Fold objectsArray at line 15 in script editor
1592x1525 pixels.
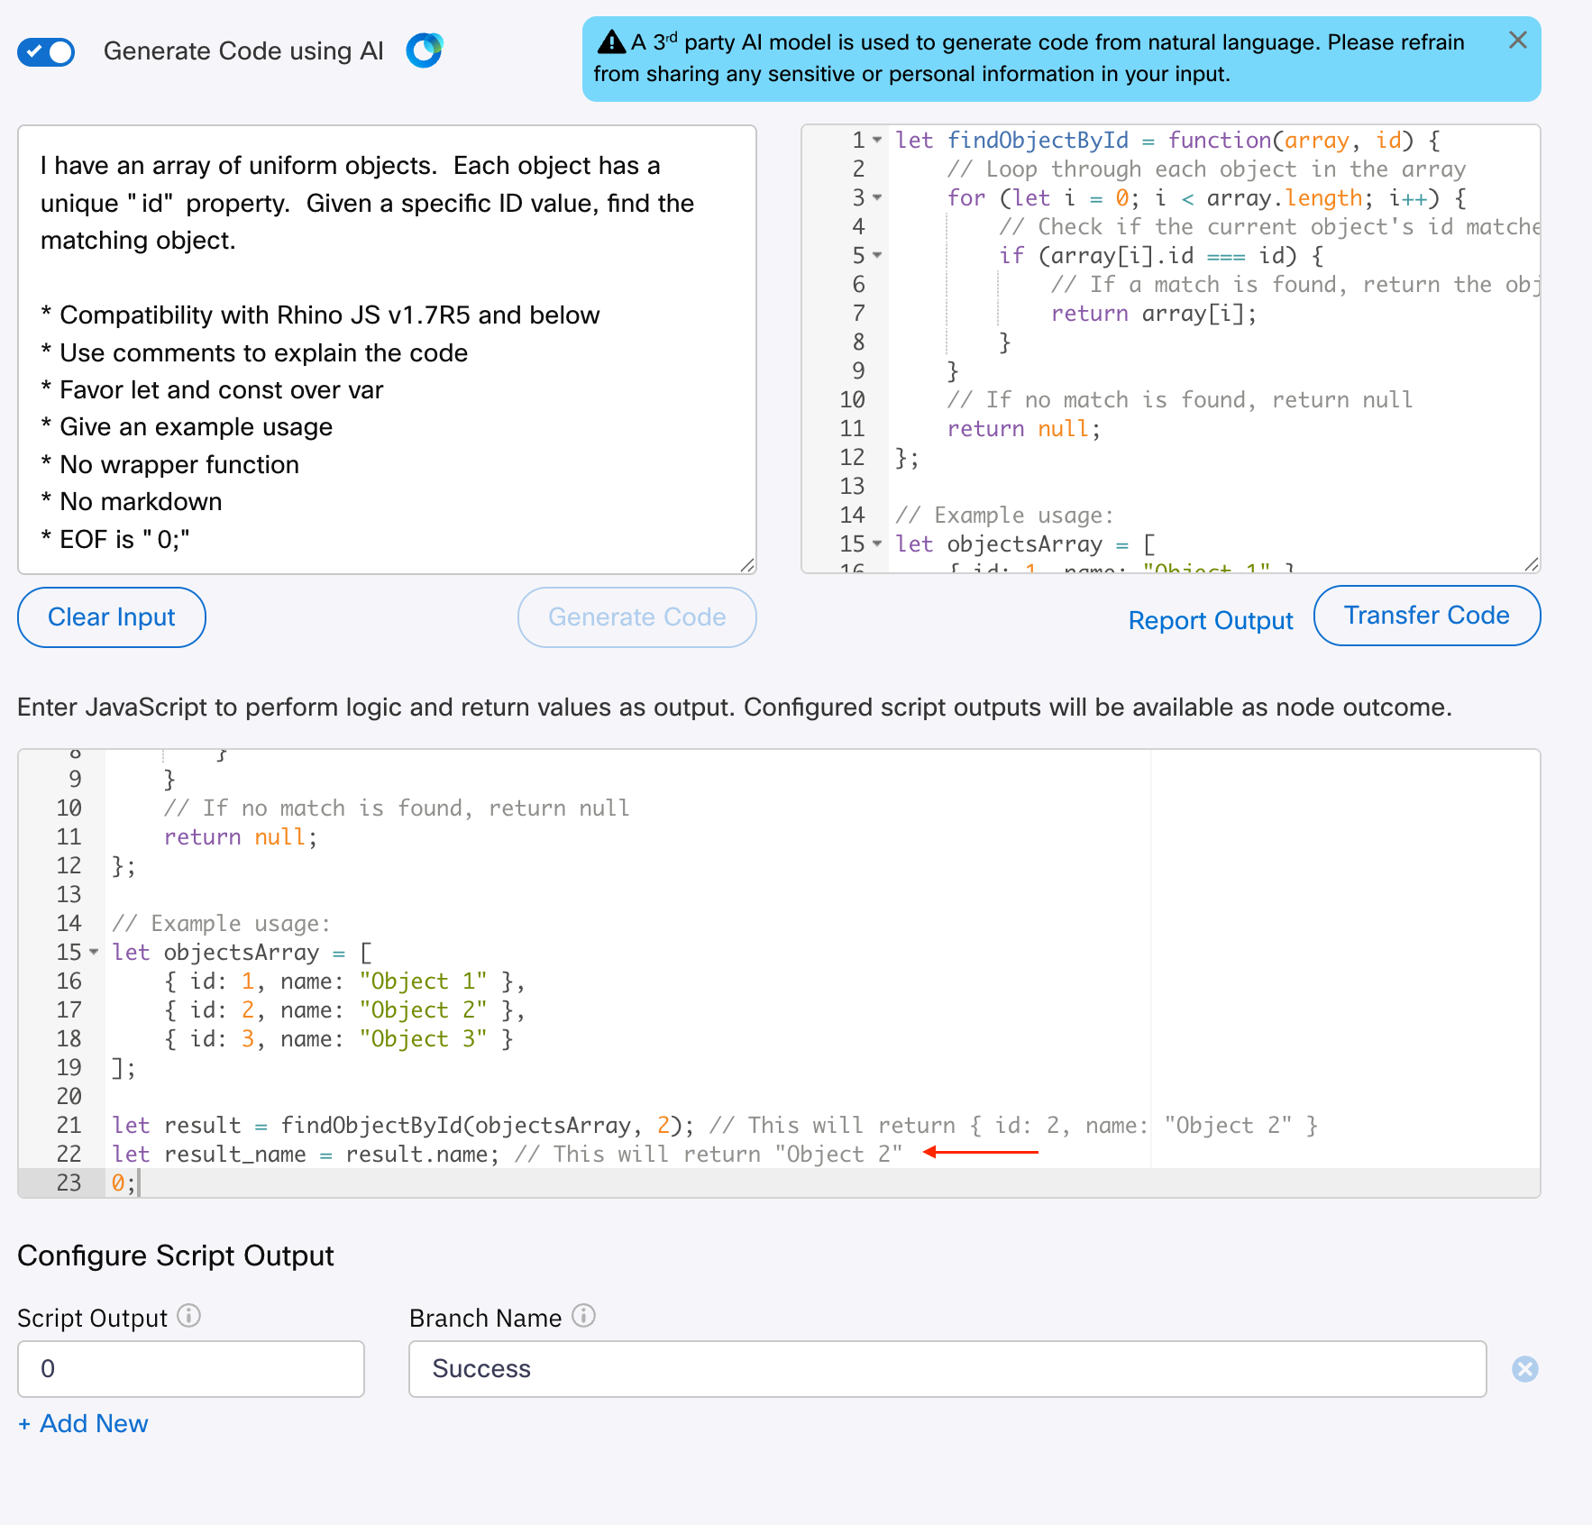click(94, 953)
